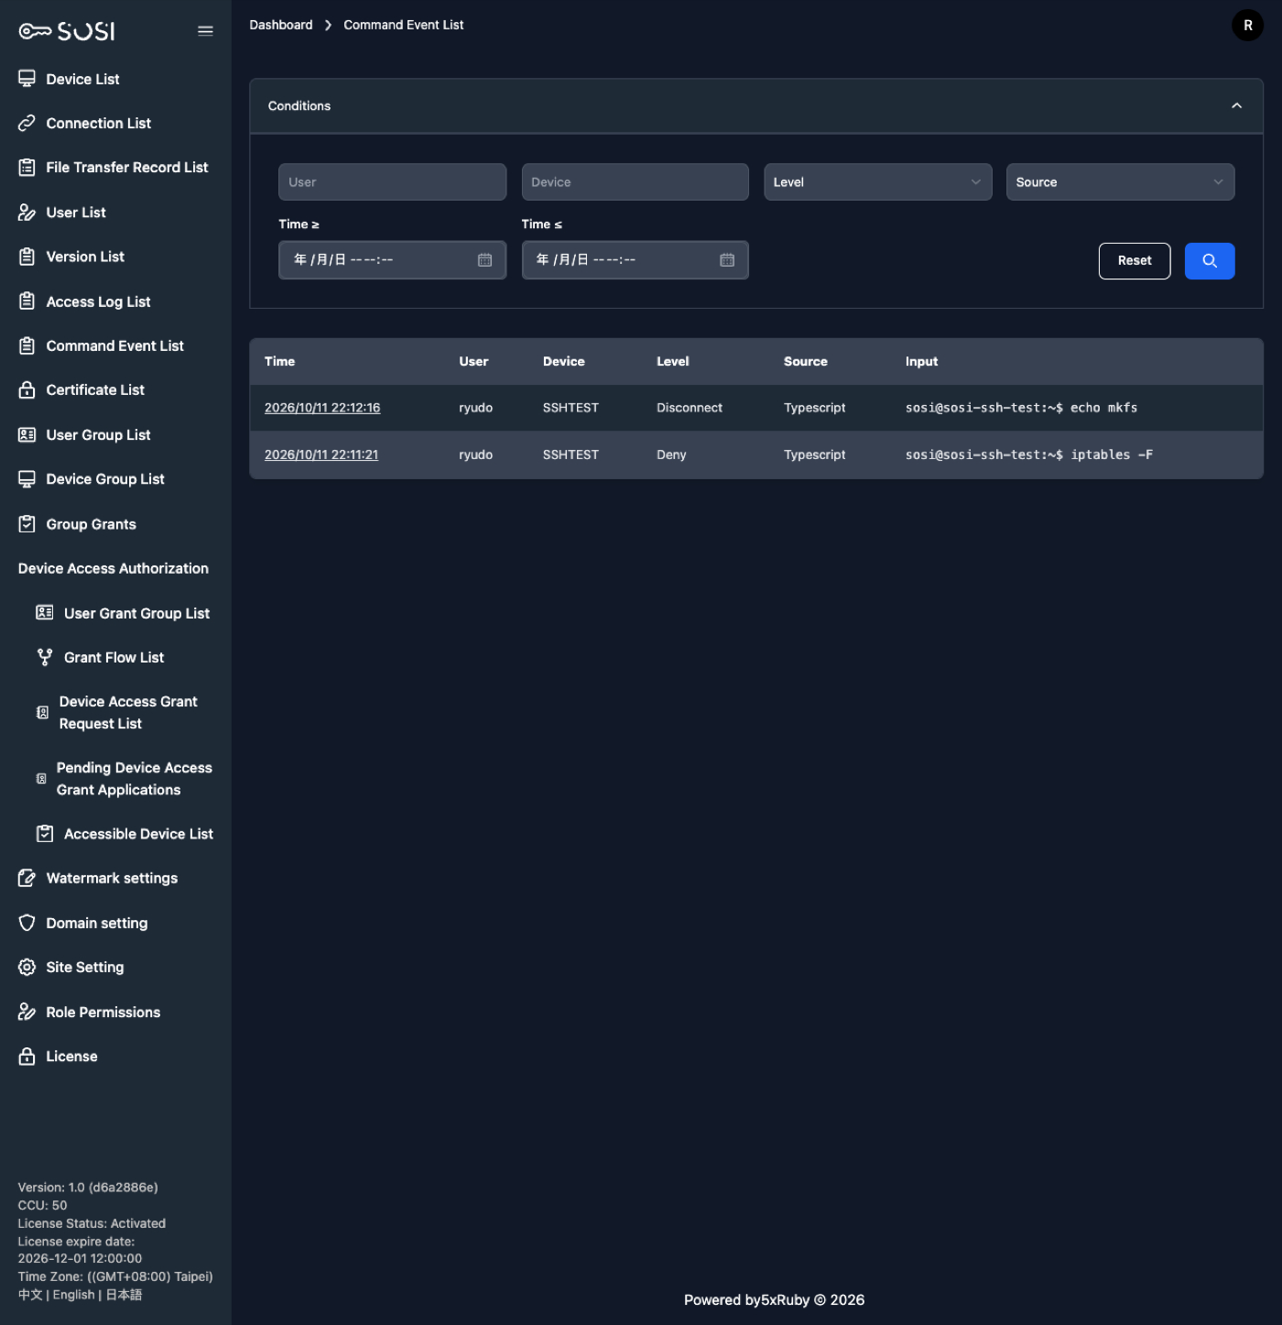Select Certificate List from sidebar
1282x1325 pixels.
pos(95,390)
